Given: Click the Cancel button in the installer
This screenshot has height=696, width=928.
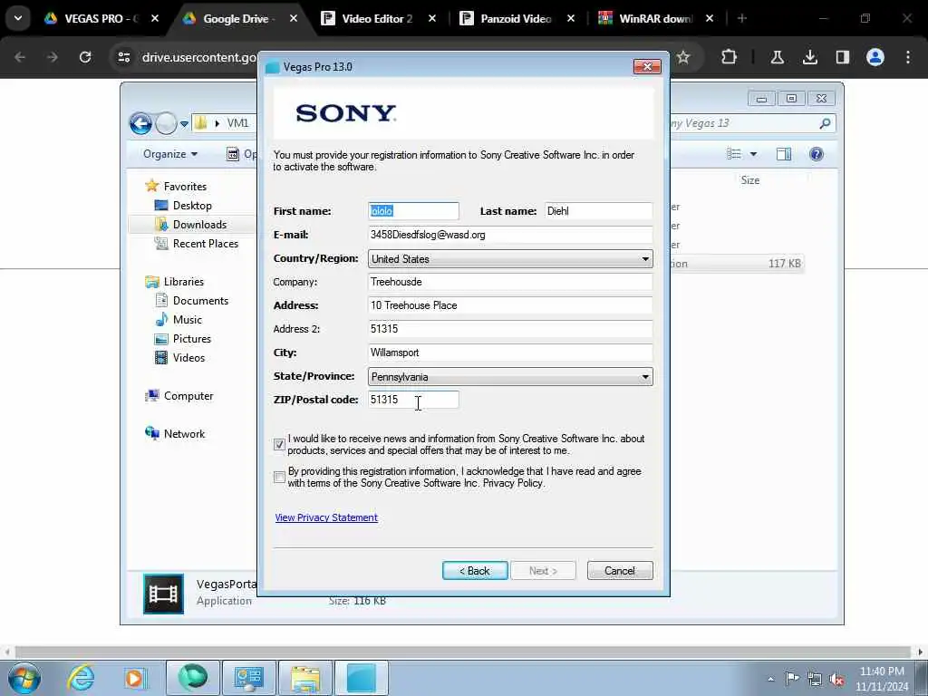Looking at the screenshot, I should [x=620, y=571].
